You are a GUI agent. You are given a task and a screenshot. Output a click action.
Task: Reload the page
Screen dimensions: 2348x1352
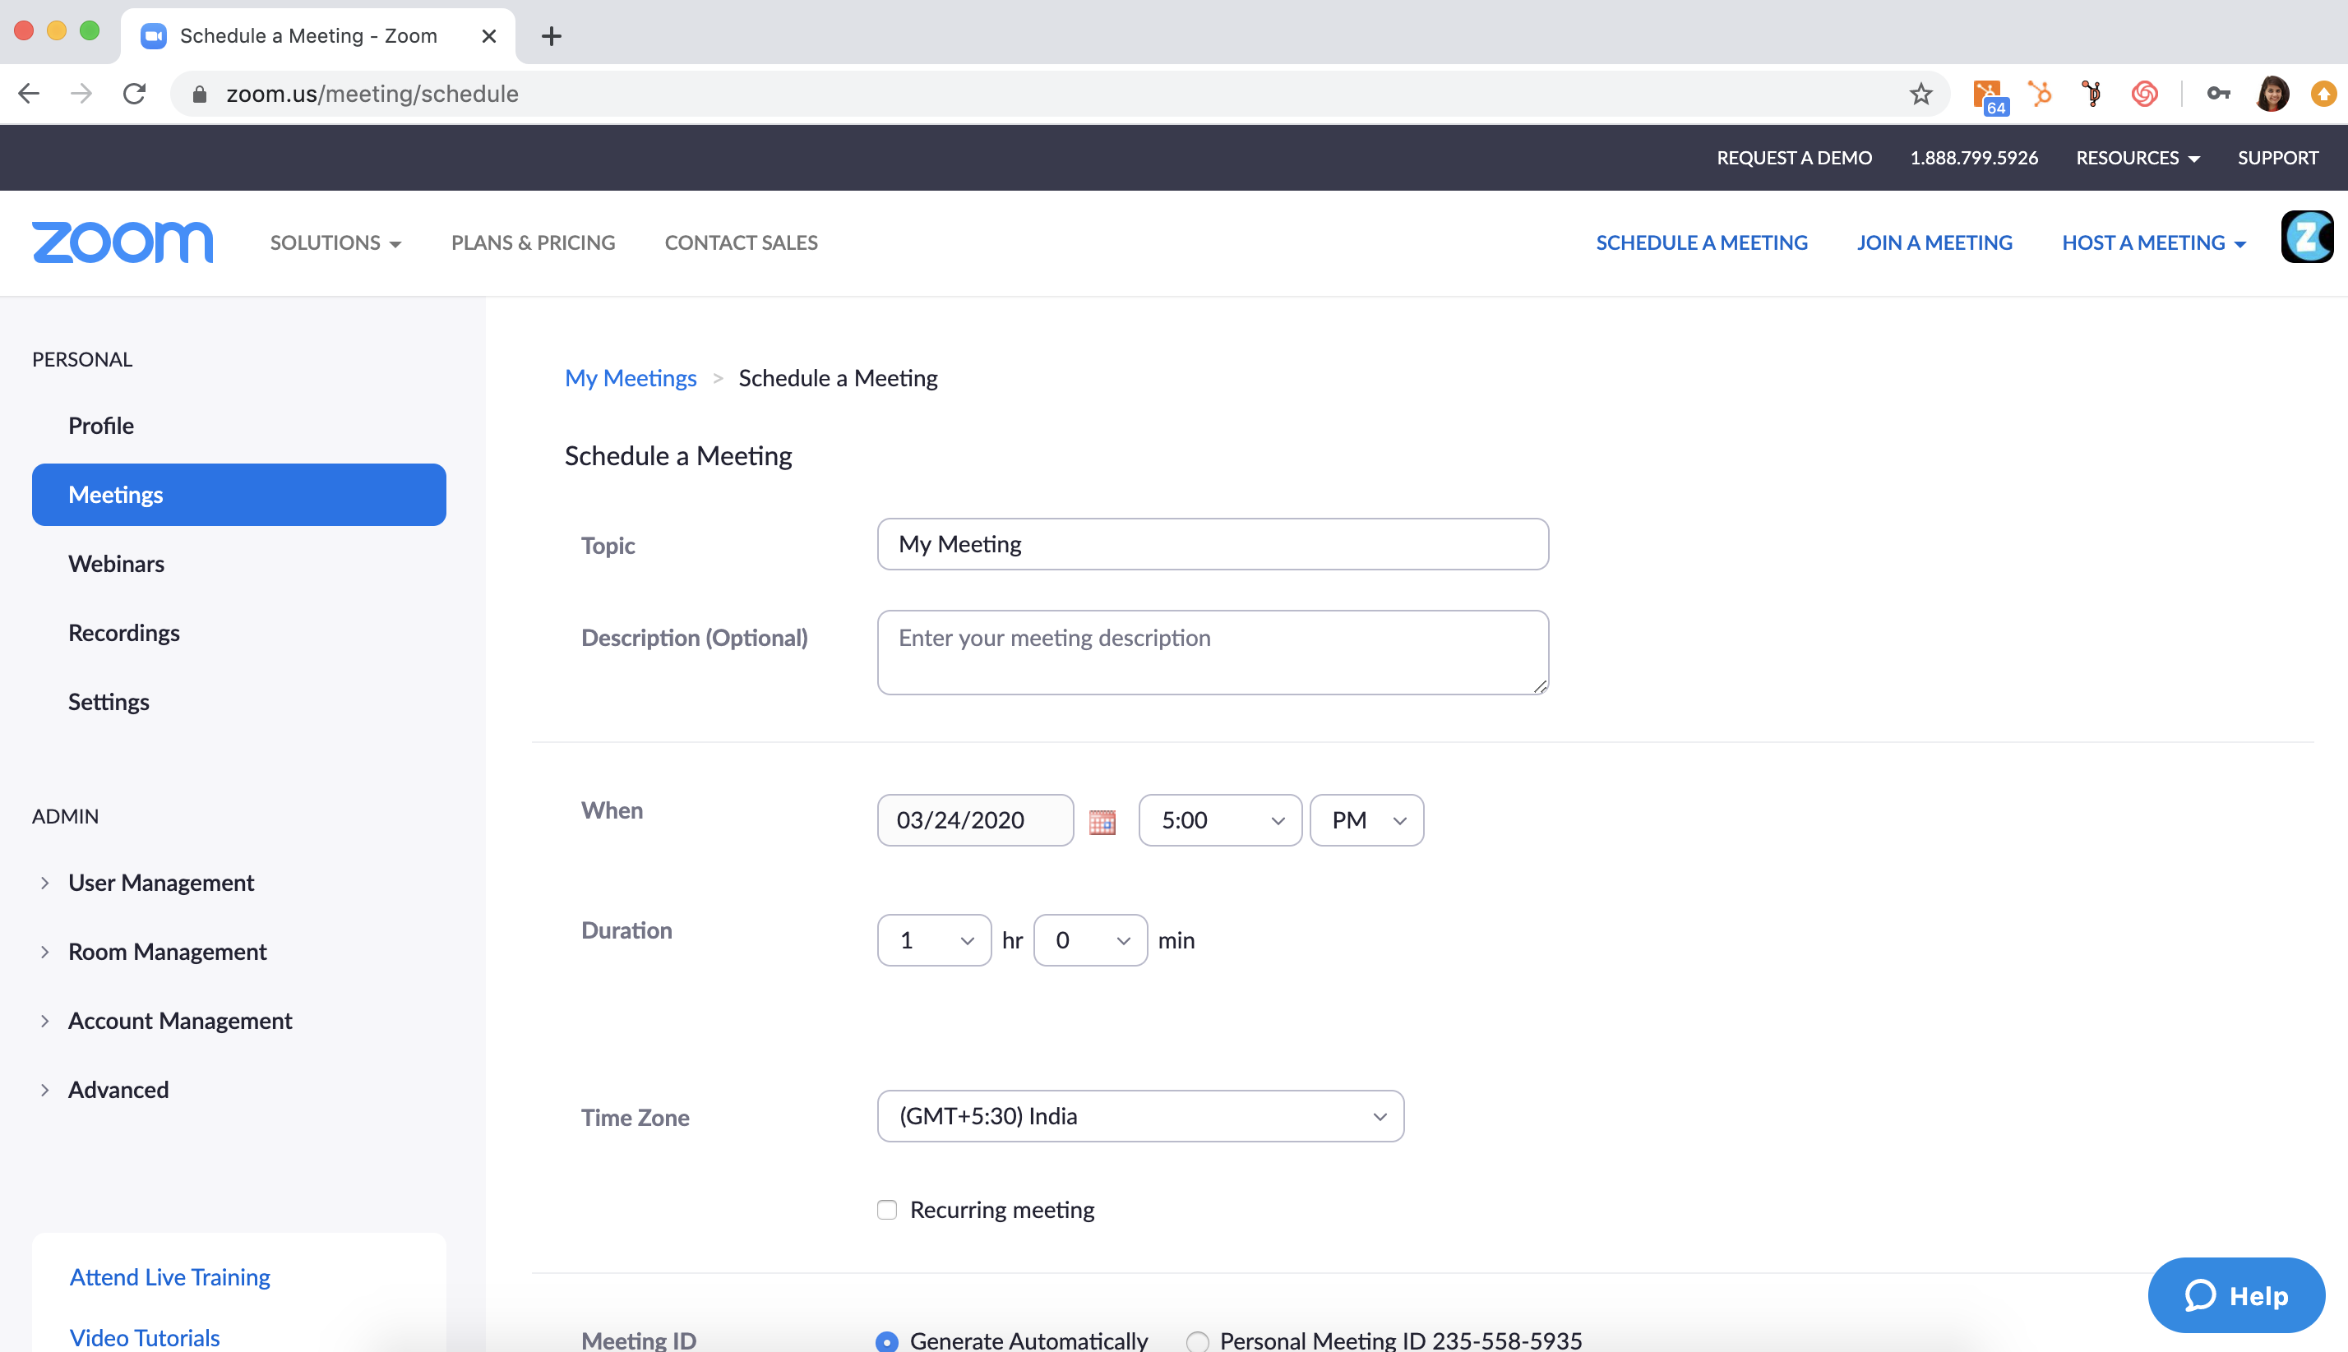(135, 94)
